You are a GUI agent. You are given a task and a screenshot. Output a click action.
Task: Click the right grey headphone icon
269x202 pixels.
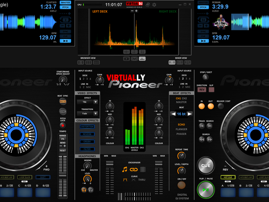pos(91,190)
